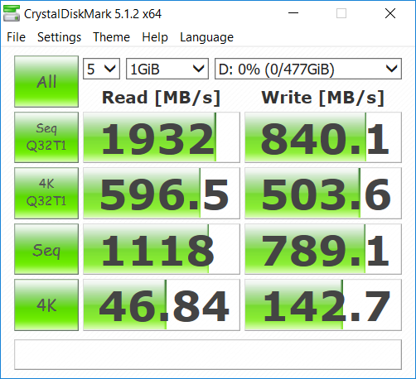Select the 4K Q32T1 write value 503.6
This screenshot has width=416, height=379.
[323, 193]
